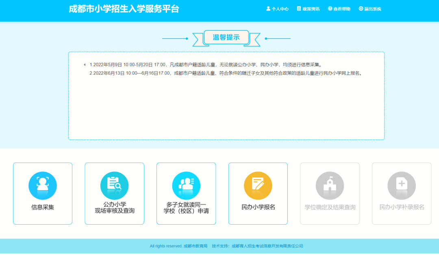Click the document icon beside 政策资讯
Image resolution: width=439 pixels, height=255 pixels.
click(x=299, y=9)
